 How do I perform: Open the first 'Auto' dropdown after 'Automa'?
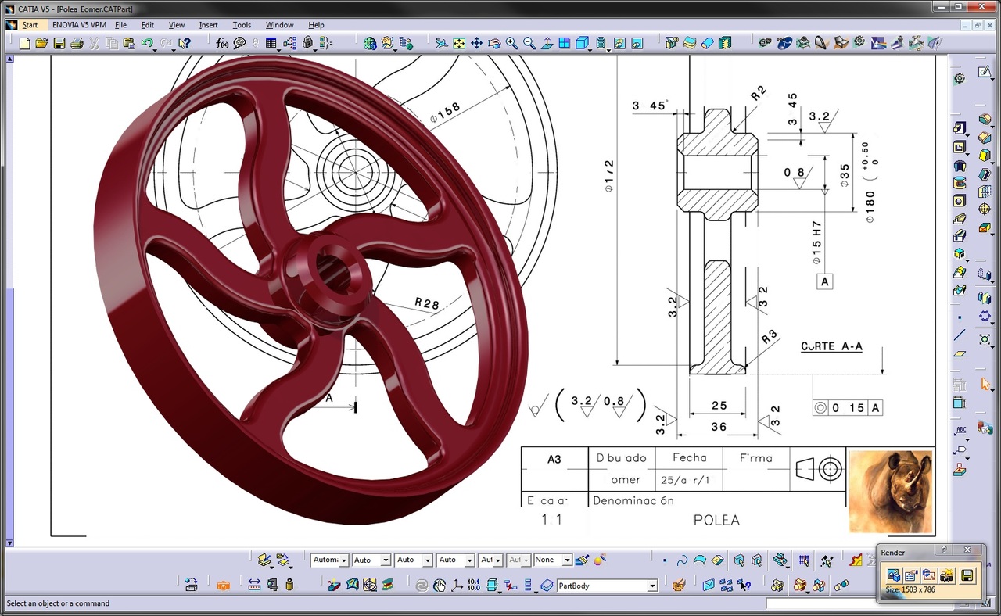371,560
